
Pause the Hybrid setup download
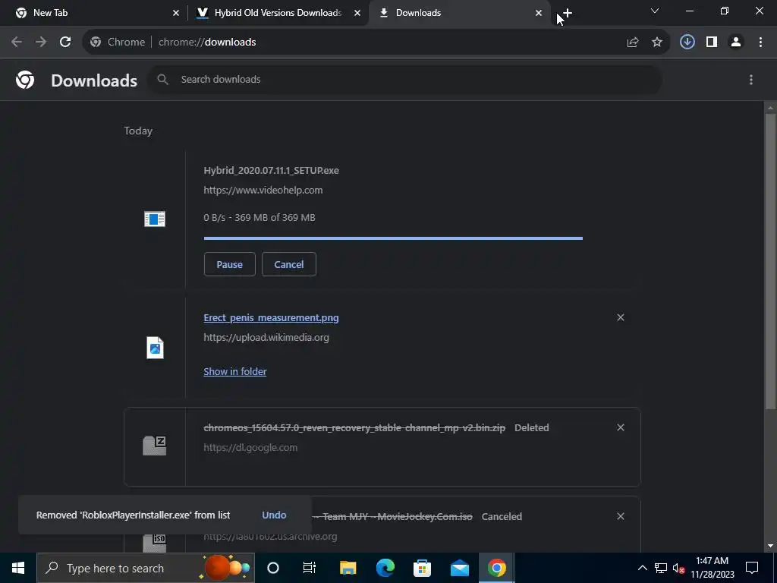[229, 264]
